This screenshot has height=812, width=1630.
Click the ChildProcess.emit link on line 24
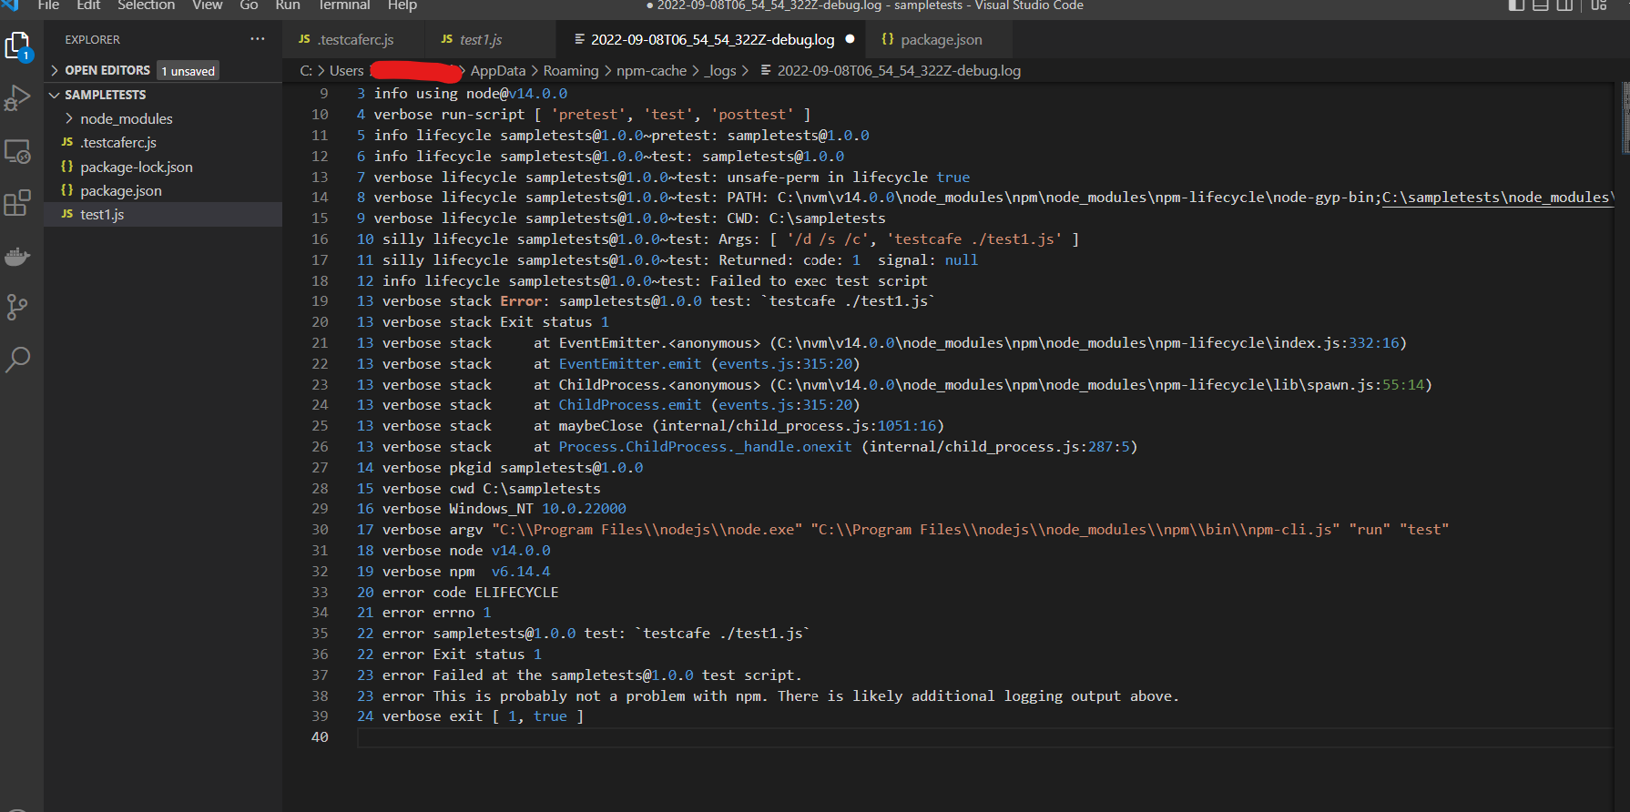tap(630, 404)
